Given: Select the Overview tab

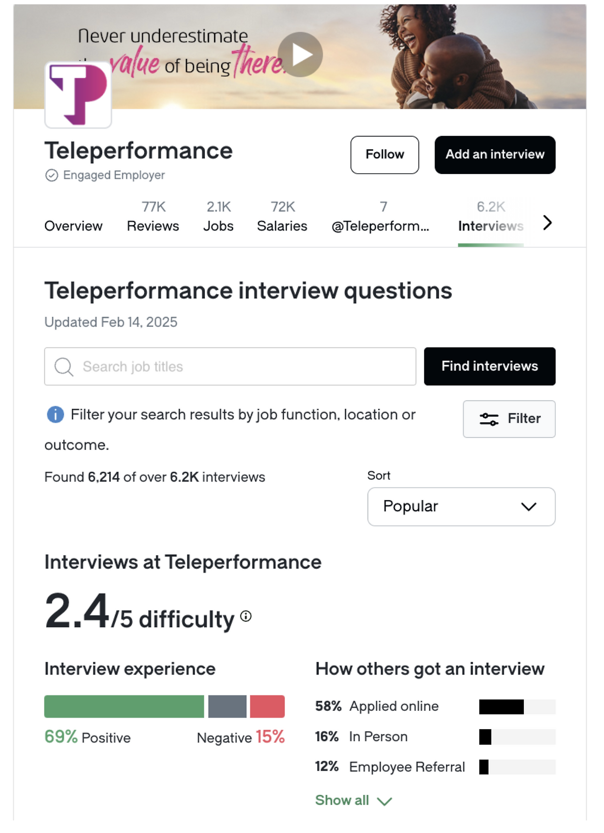Looking at the screenshot, I should pyautogui.click(x=73, y=226).
